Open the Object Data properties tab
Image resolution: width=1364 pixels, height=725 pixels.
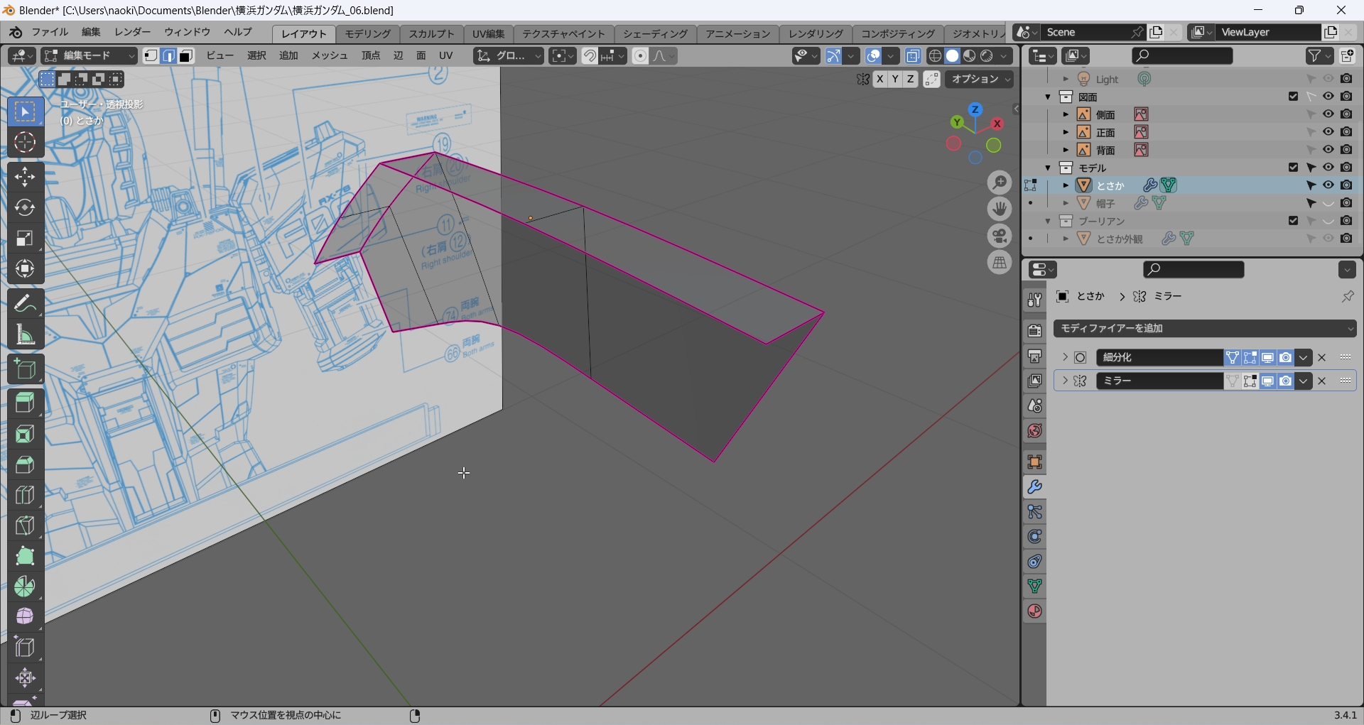tap(1034, 586)
